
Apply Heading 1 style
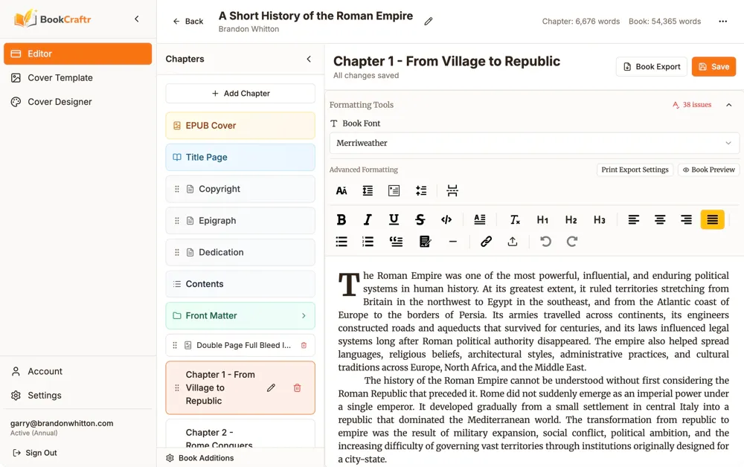[x=542, y=219]
